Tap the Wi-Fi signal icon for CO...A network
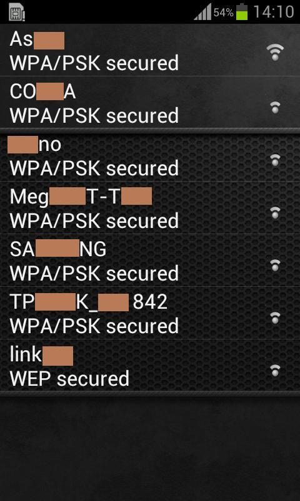 point(275,107)
